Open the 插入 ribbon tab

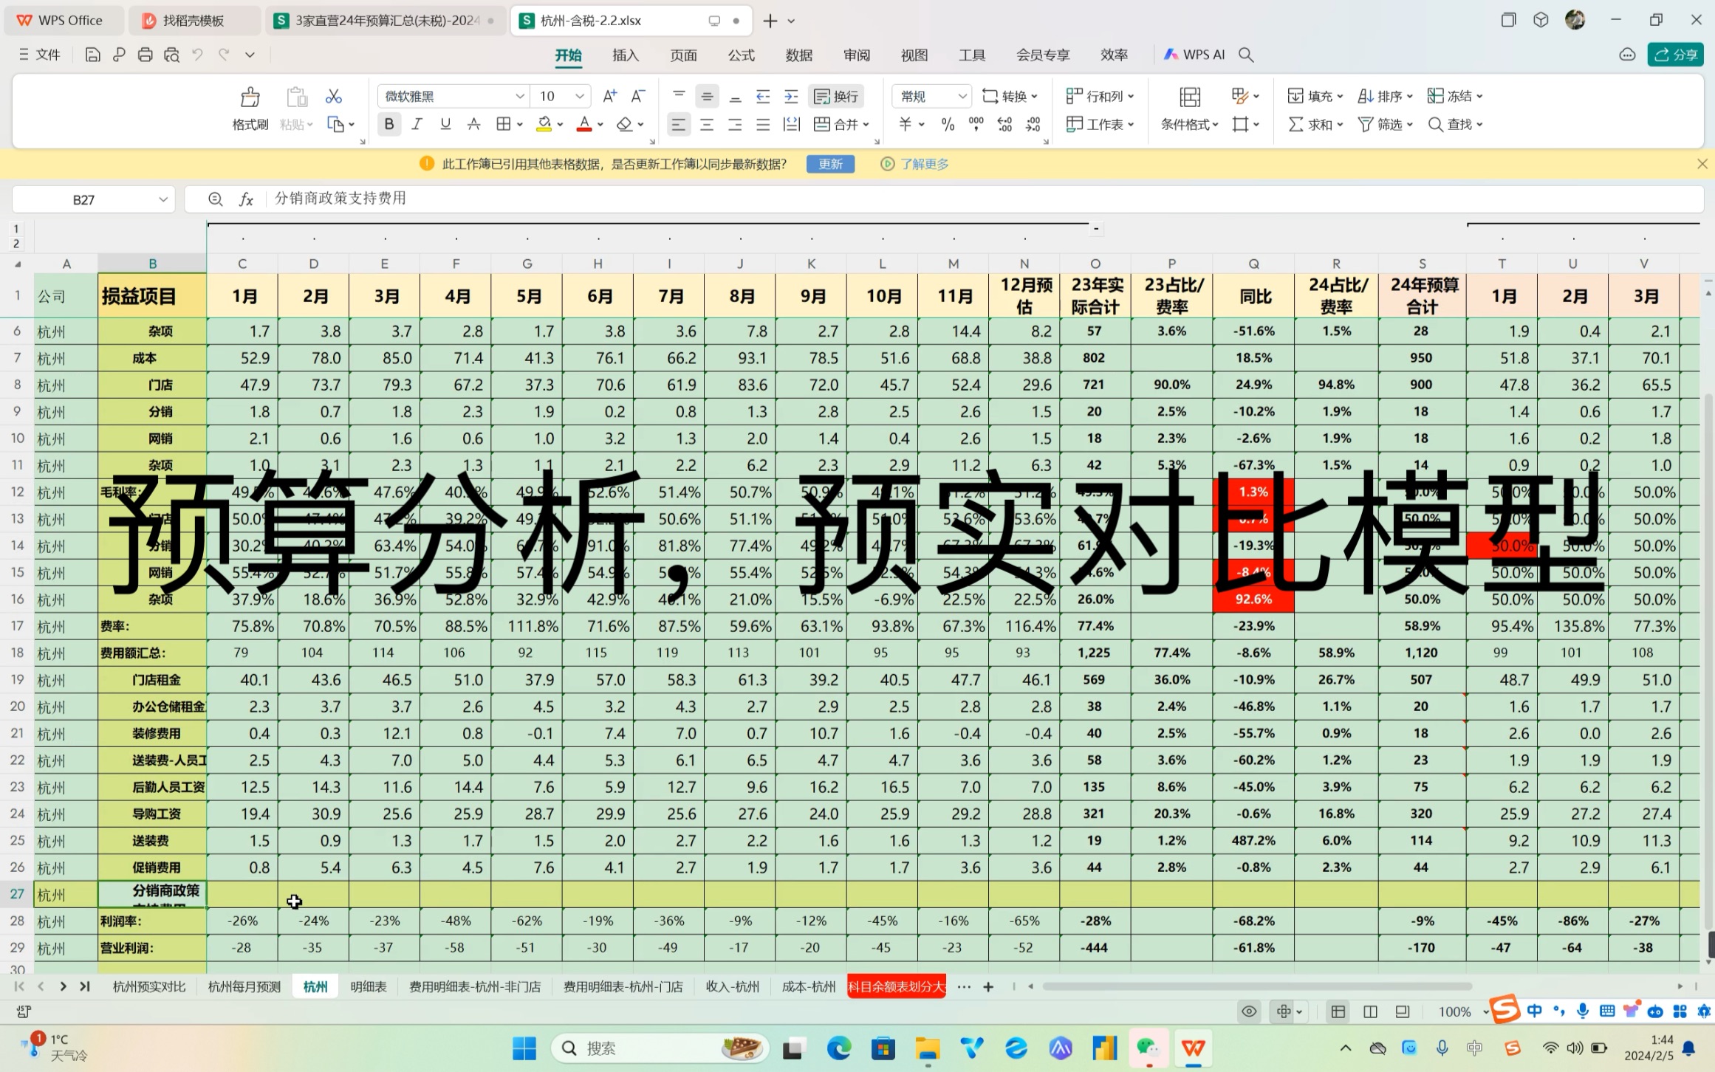click(x=625, y=55)
